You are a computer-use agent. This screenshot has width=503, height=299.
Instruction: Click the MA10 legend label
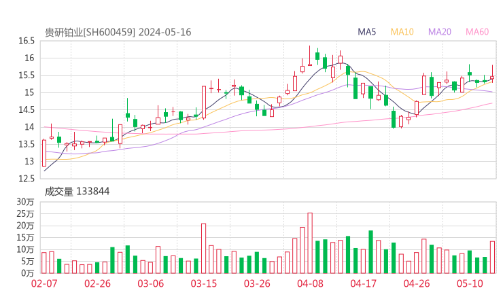pos(402,32)
